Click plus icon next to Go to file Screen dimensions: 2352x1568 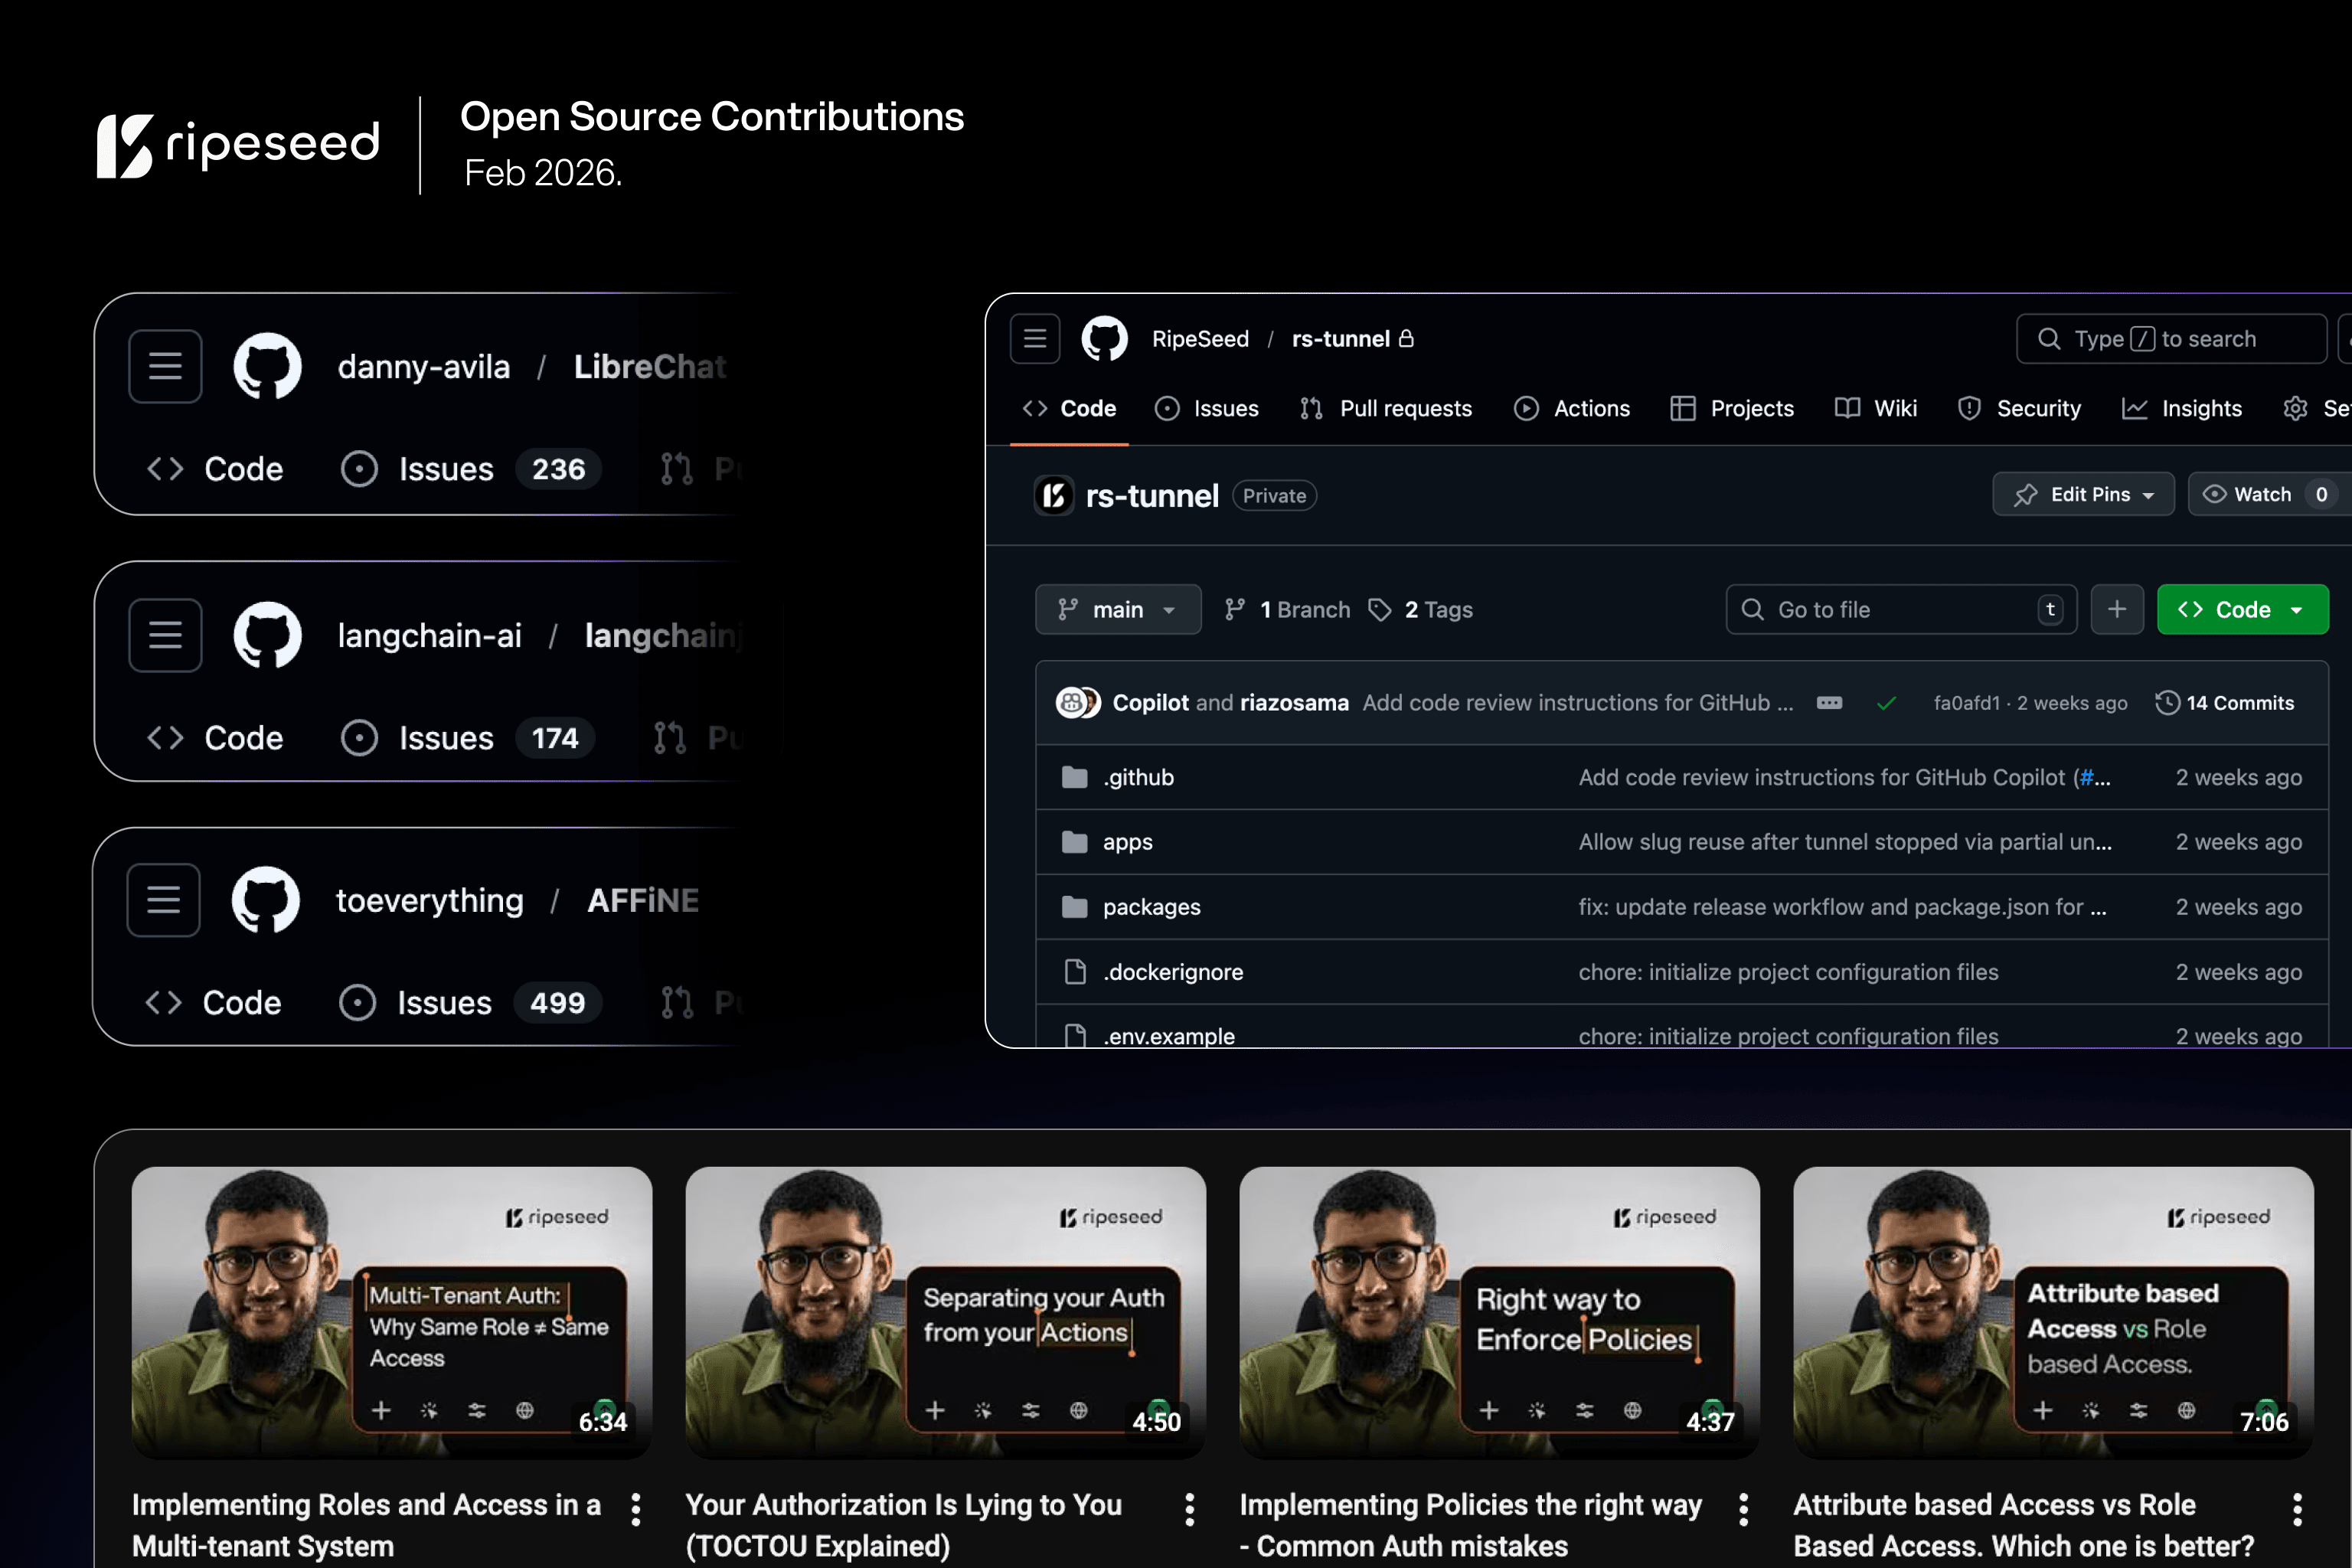click(x=2116, y=609)
